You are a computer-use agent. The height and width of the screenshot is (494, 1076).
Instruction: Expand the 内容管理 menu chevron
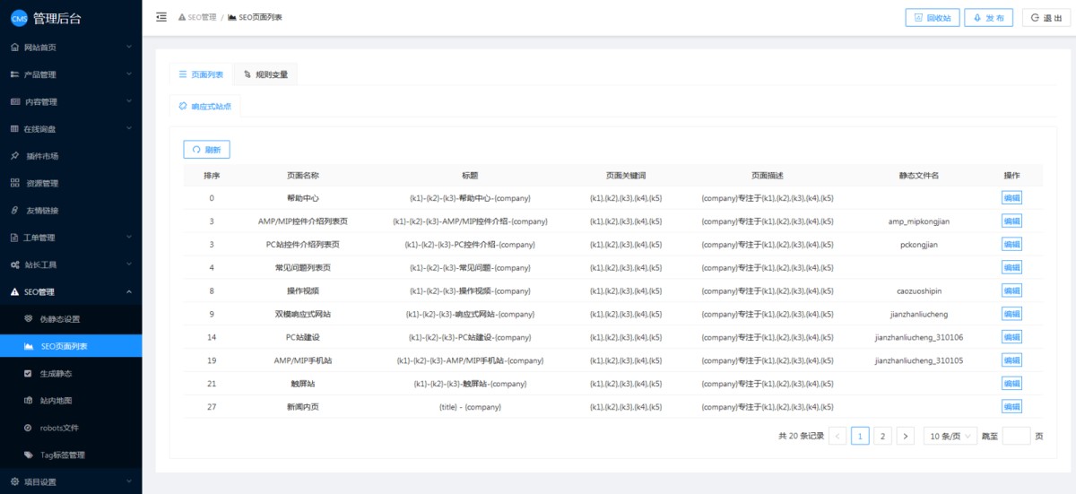[129, 101]
